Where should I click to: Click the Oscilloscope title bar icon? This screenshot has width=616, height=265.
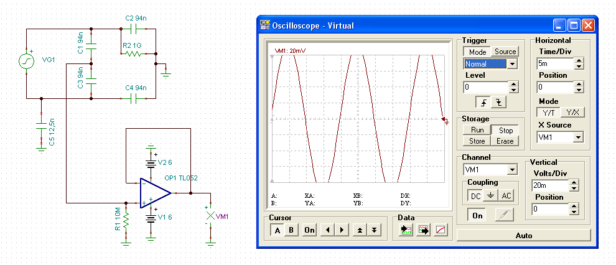265,26
